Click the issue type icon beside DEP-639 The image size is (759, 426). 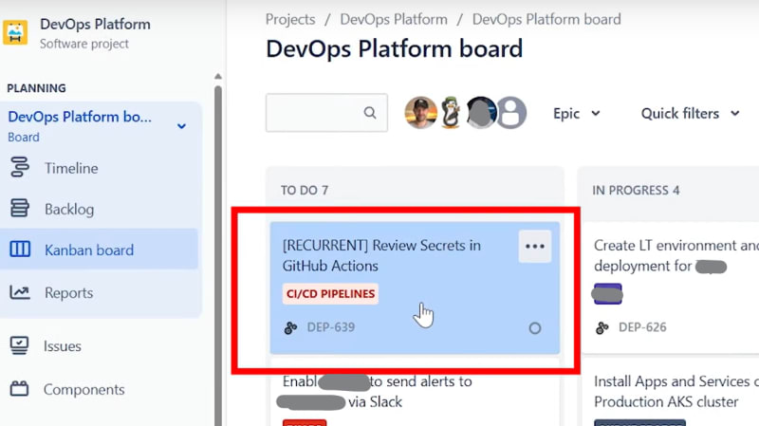point(290,327)
